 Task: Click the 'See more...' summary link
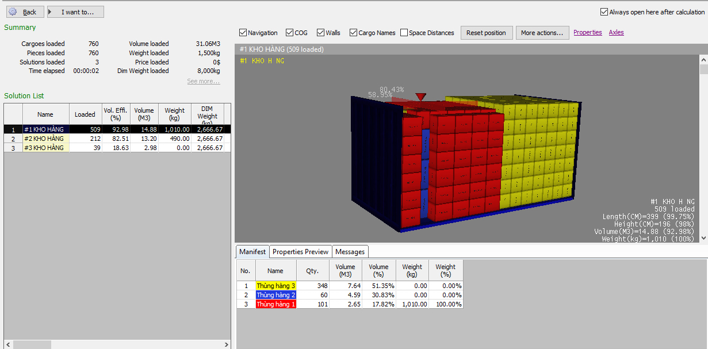(x=203, y=81)
